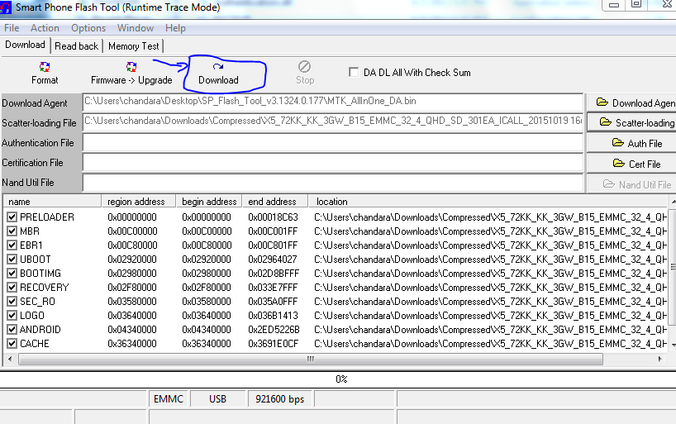
Task: Sort by the name column header
Action: (x=52, y=202)
